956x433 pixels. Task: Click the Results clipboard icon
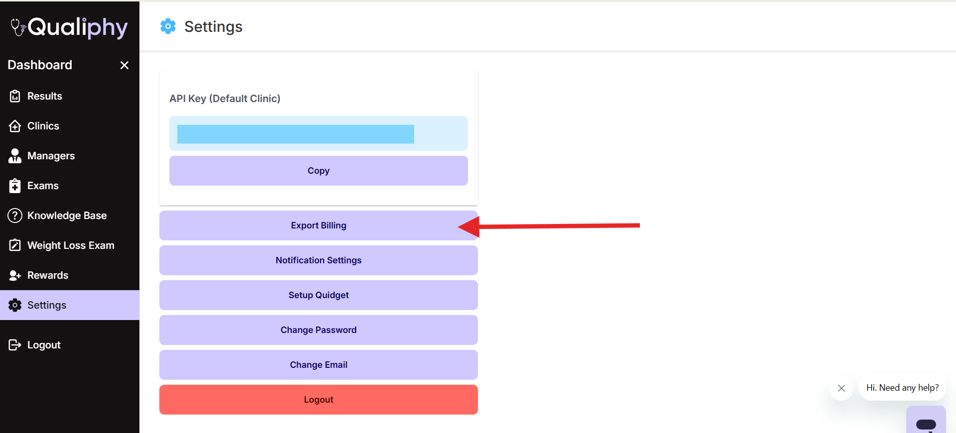click(15, 96)
